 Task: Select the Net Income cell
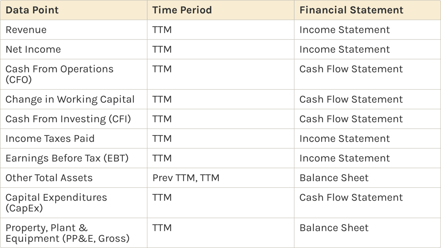pyautogui.click(x=74, y=49)
